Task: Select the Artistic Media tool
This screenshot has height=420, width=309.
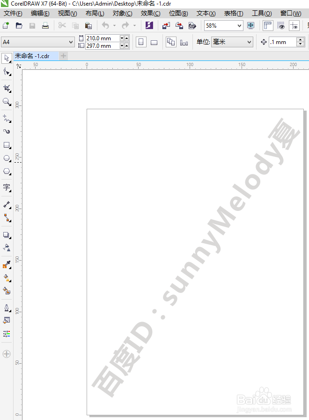Action: click(7, 132)
